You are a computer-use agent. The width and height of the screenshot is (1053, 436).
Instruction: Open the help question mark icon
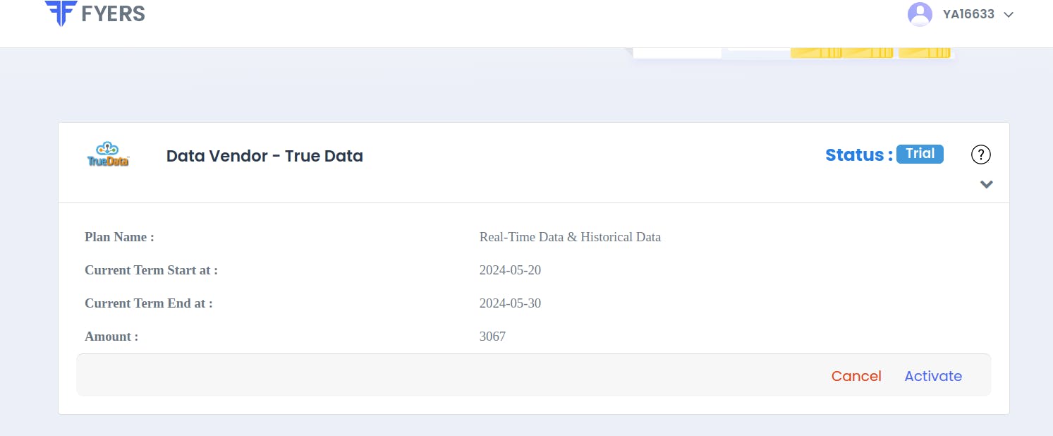coord(981,155)
